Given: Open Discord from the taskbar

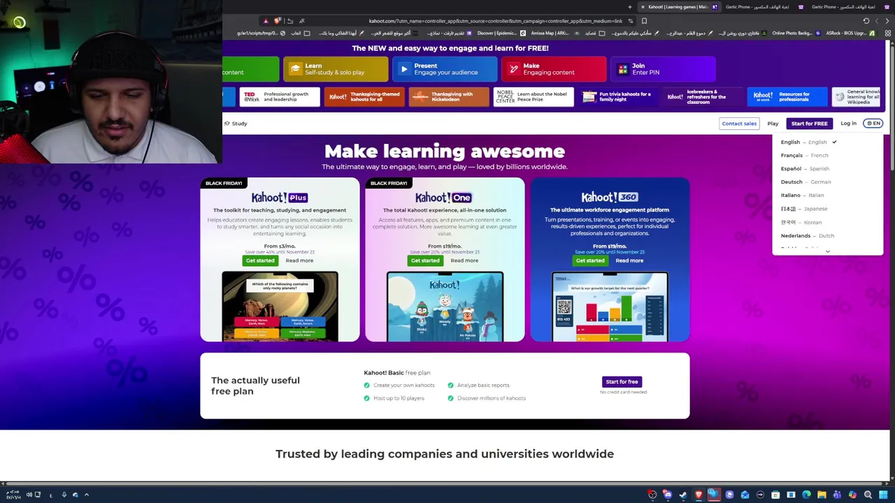Looking at the screenshot, I should click(x=667, y=495).
